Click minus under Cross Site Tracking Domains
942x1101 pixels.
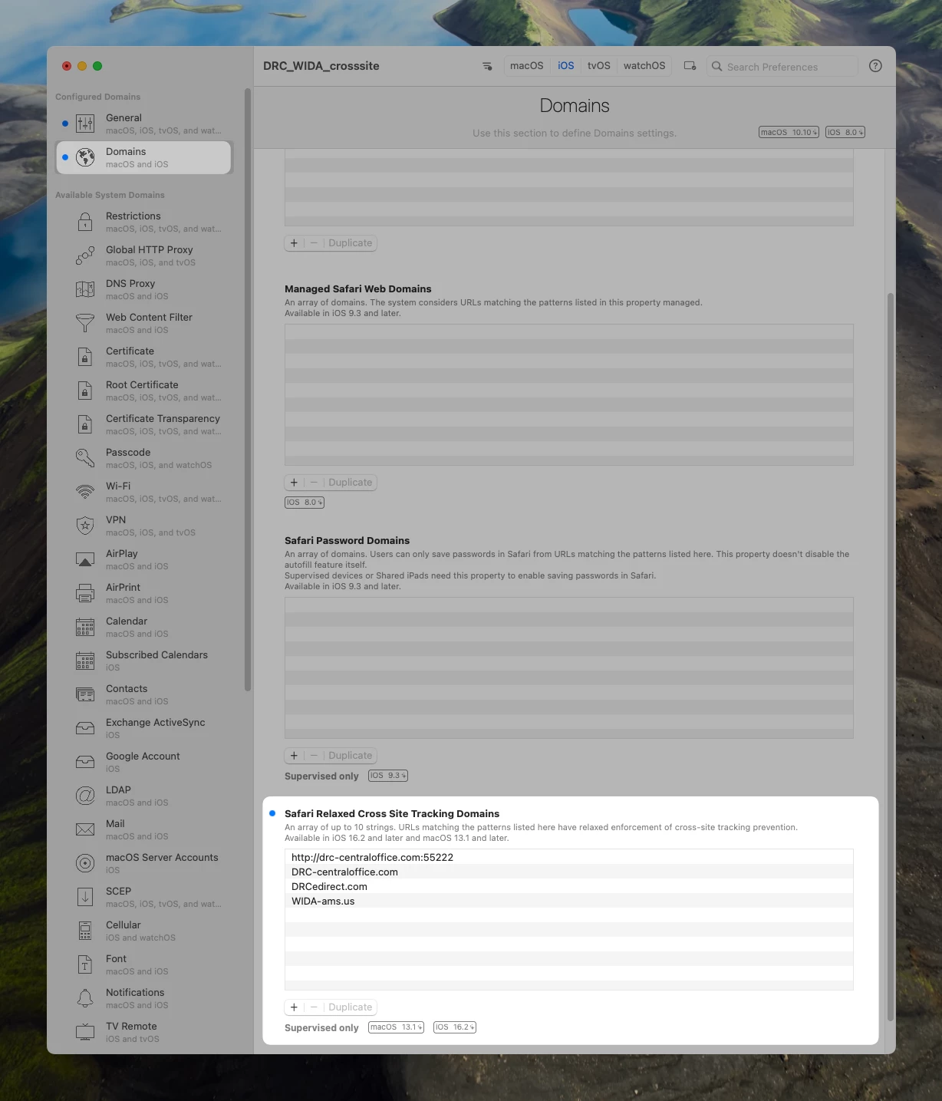[314, 1007]
